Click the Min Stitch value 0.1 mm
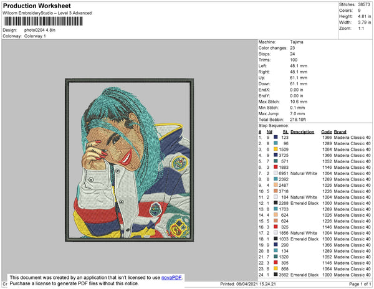 coord(297,108)
